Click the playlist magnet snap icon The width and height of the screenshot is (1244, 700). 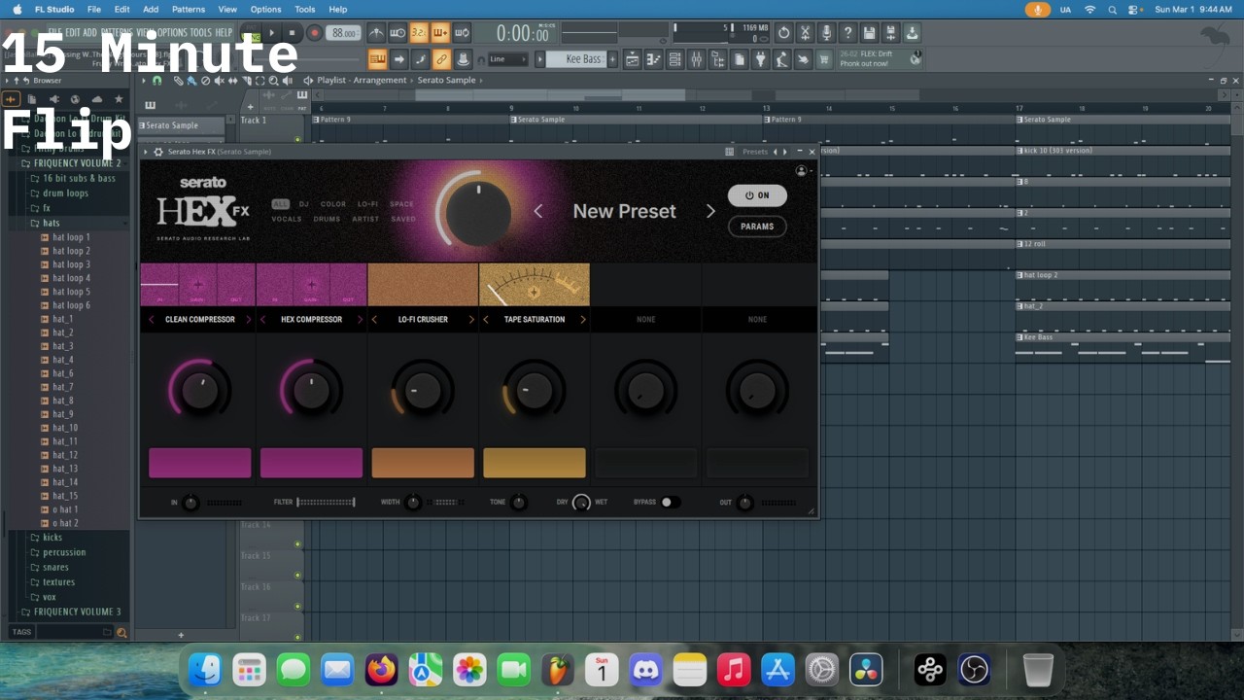coord(156,81)
